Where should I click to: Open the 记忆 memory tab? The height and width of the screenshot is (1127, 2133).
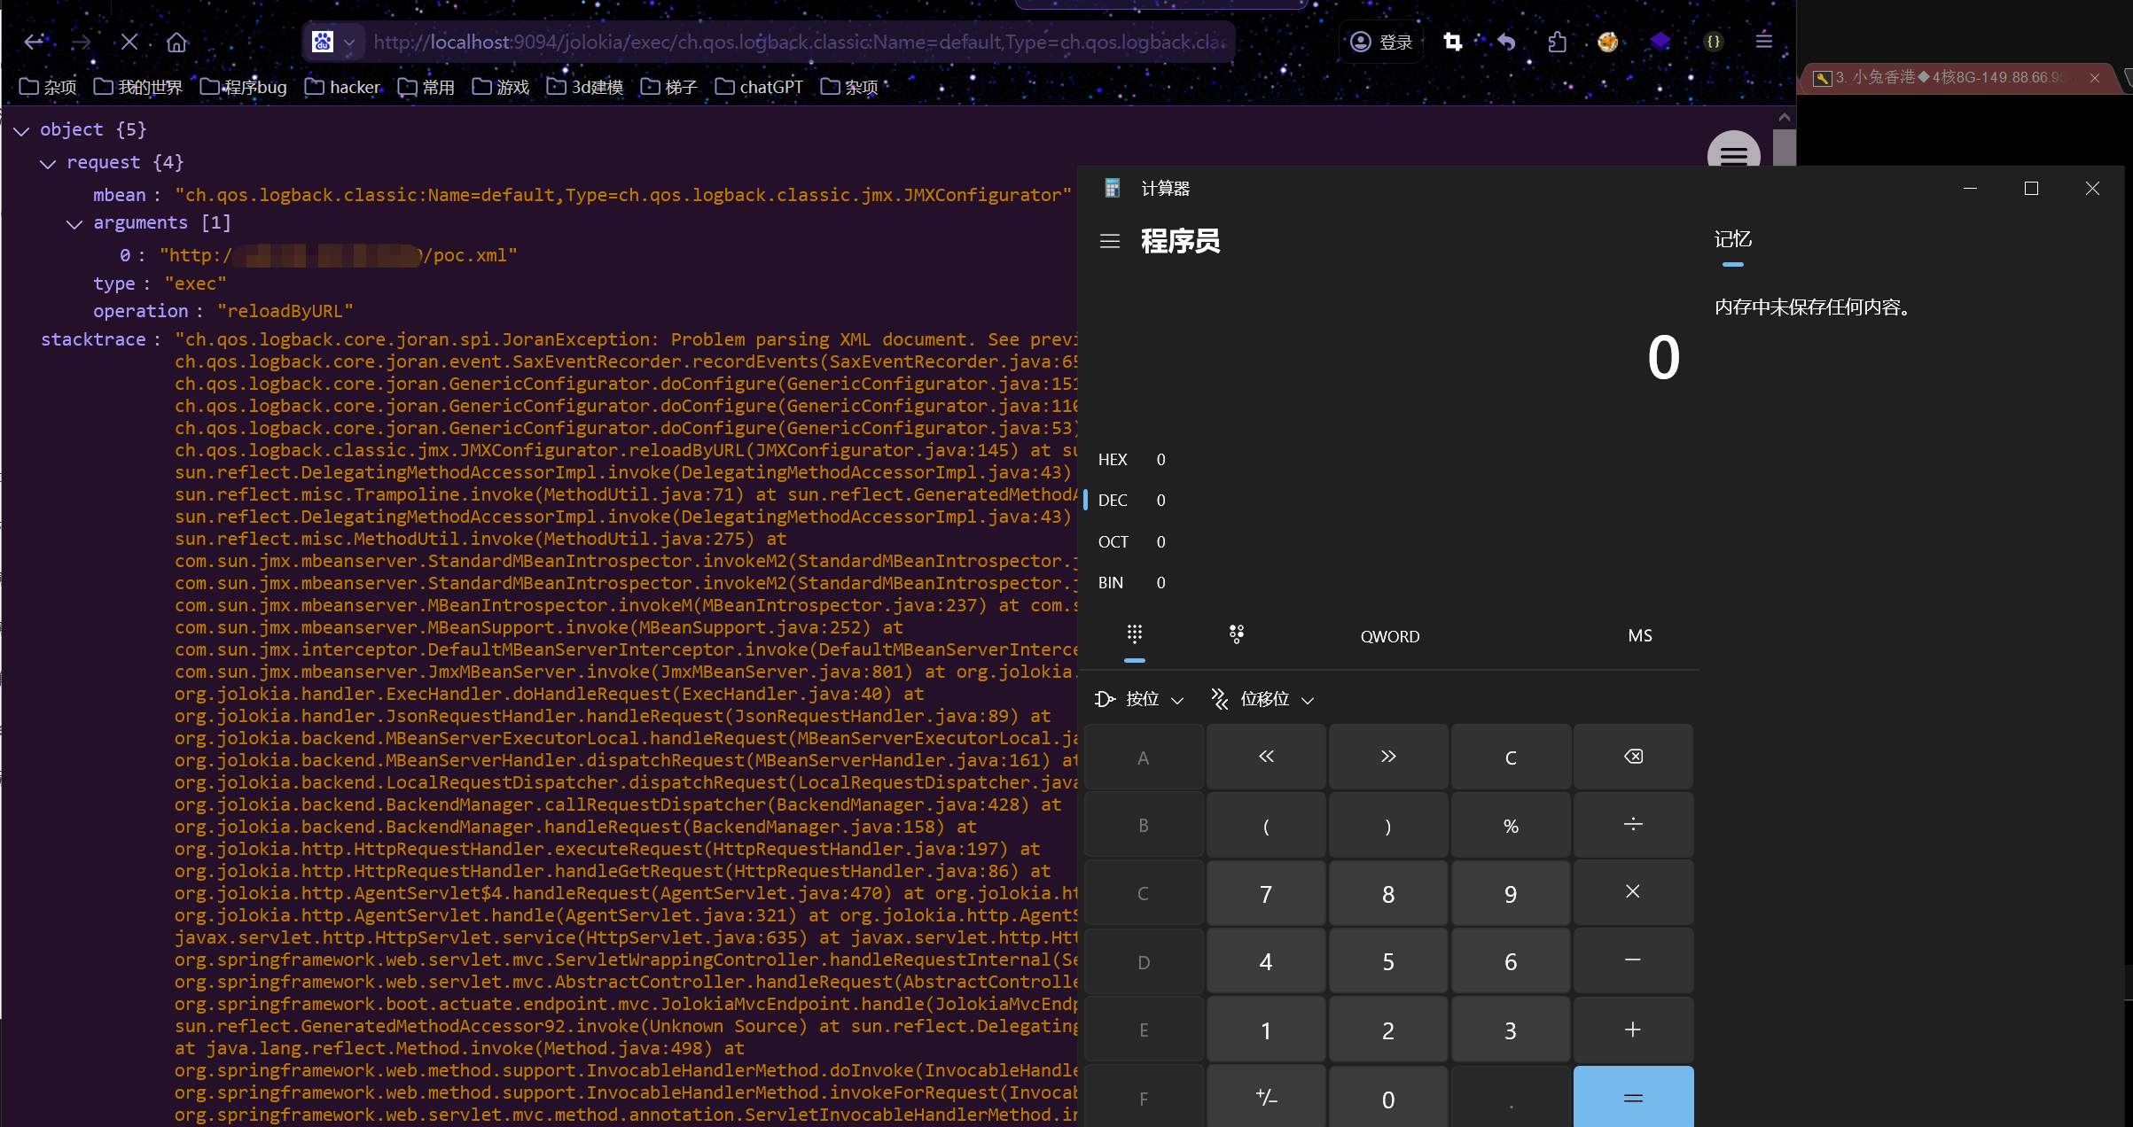click(x=1732, y=239)
